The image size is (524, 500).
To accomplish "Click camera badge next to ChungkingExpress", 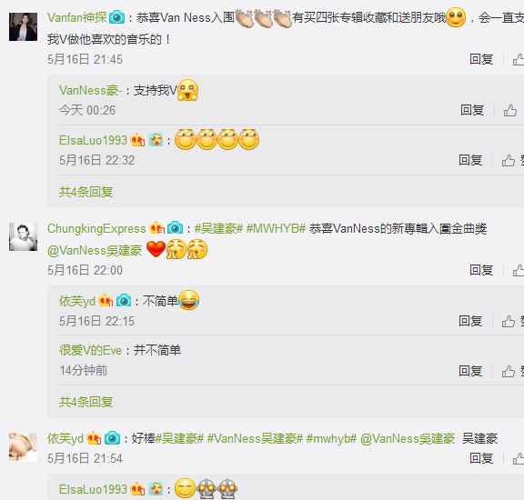I will (175, 228).
